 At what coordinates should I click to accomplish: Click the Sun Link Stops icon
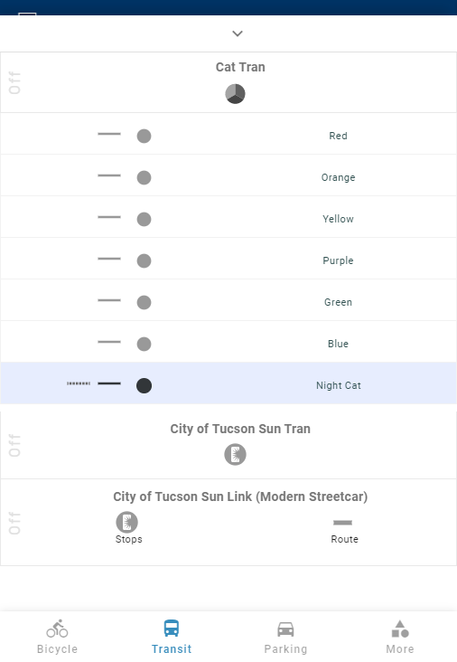127,522
